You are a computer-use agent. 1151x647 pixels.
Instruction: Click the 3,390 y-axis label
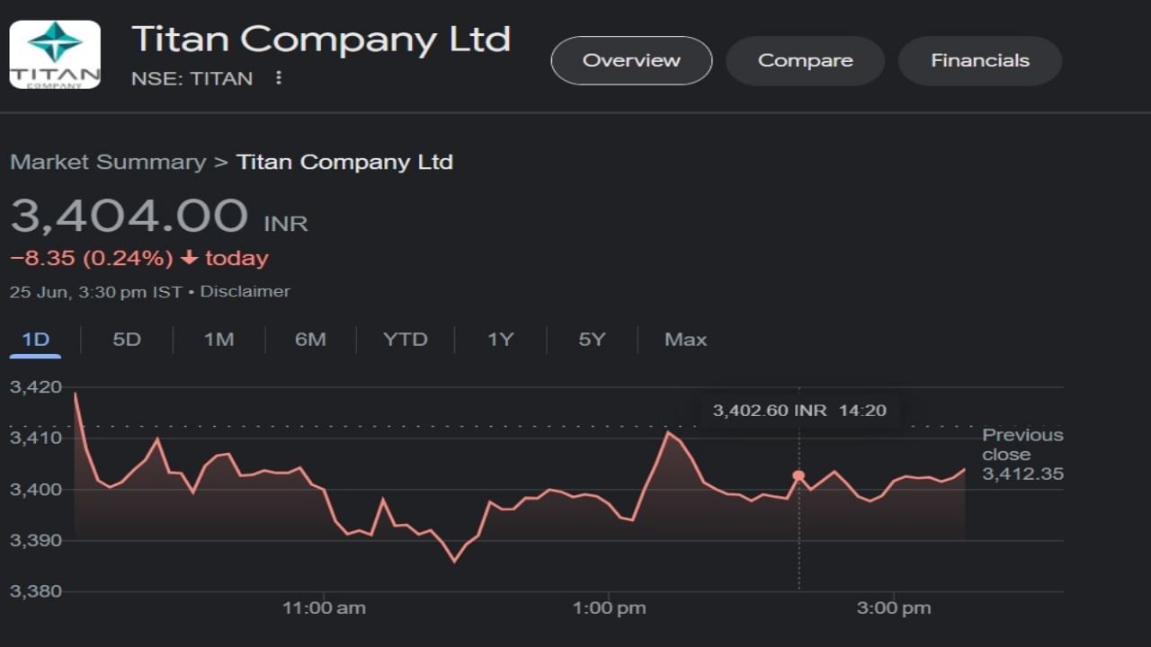36,540
